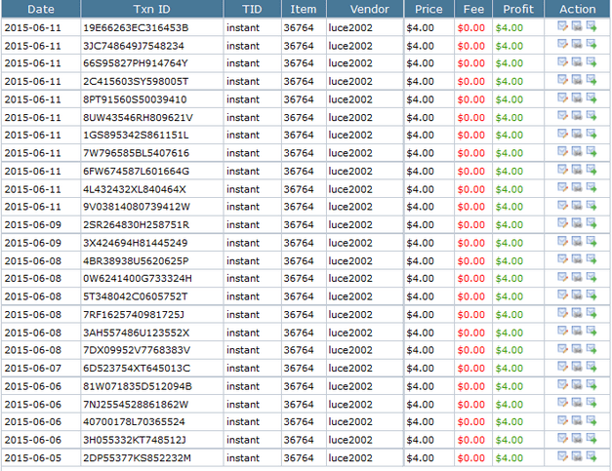Click green profit $4.00 in row 3H055332KT748512J

click(x=510, y=440)
